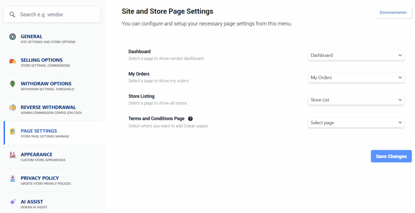Switch to Withdraw Options settings tab
This screenshot has height=213, width=415.
click(46, 85)
